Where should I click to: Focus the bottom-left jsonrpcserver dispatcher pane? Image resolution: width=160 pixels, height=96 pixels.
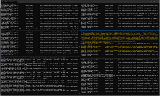pyautogui.click(x=40, y=76)
